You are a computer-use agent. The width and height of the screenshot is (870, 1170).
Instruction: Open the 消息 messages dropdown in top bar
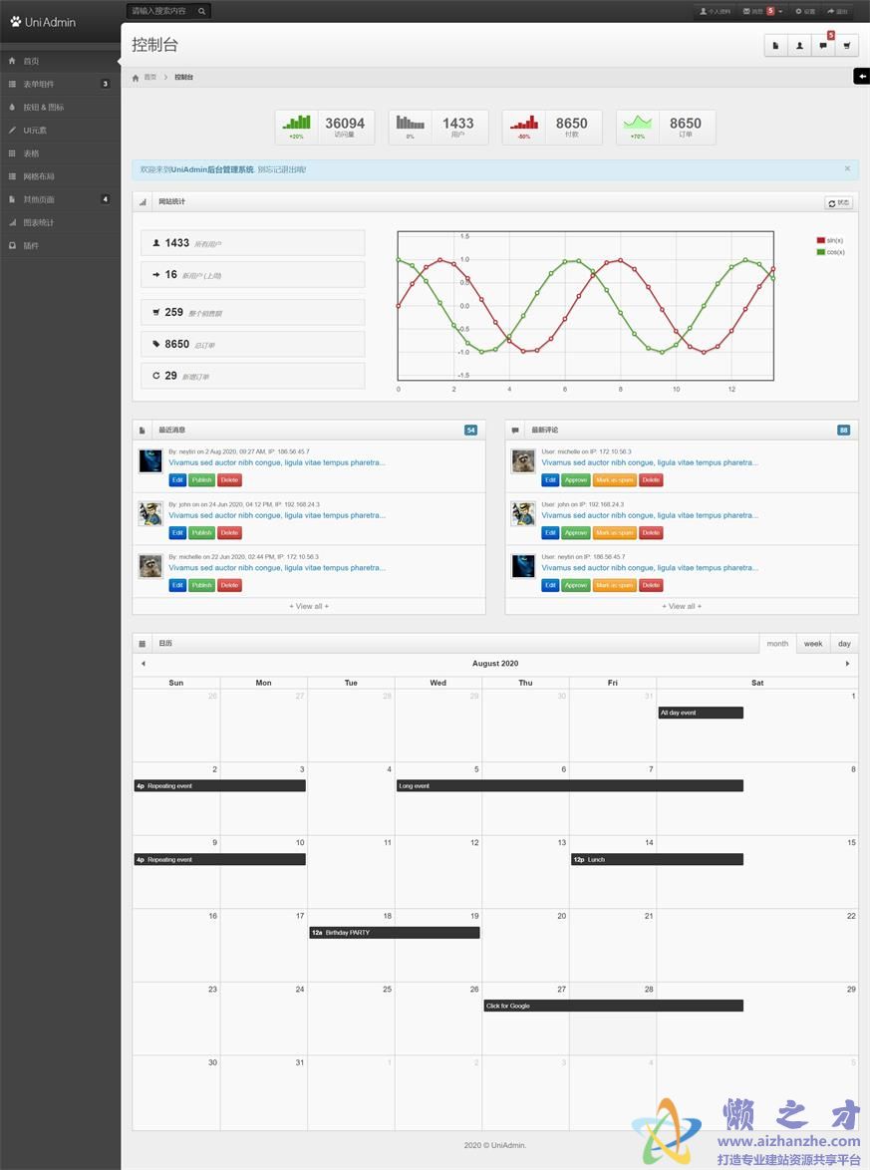click(x=762, y=11)
